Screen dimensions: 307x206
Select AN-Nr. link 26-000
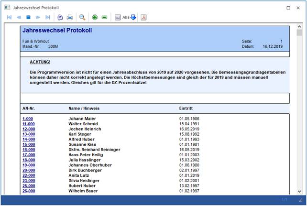pos(29,191)
